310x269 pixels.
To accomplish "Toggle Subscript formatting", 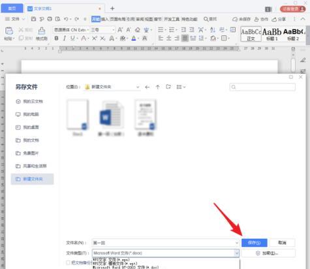I will tap(102, 39).
